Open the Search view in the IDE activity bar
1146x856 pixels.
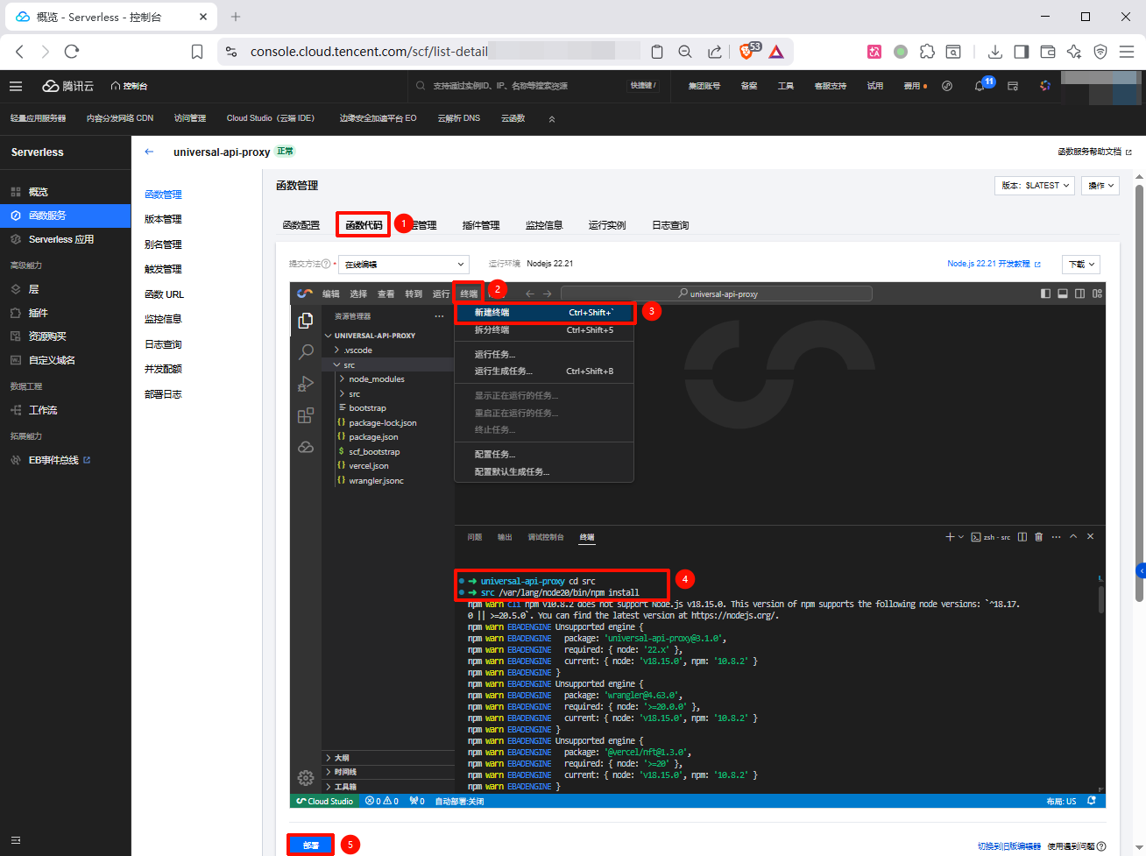pyautogui.click(x=305, y=352)
